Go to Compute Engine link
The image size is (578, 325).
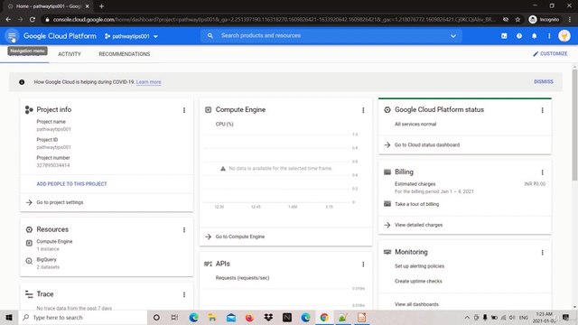tap(240, 237)
